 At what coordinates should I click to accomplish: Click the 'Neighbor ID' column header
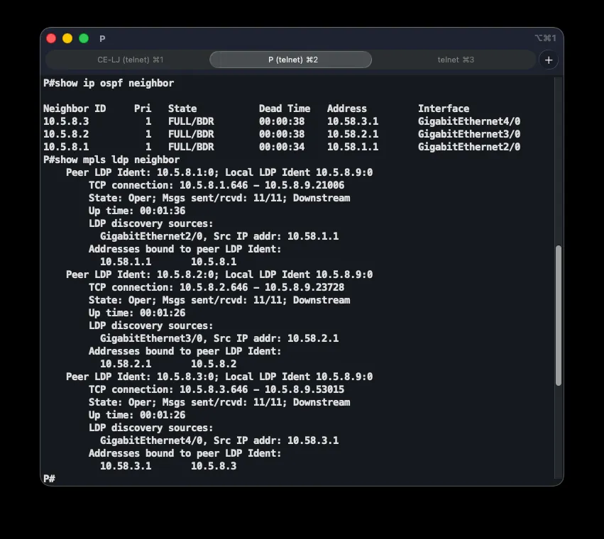click(x=75, y=109)
